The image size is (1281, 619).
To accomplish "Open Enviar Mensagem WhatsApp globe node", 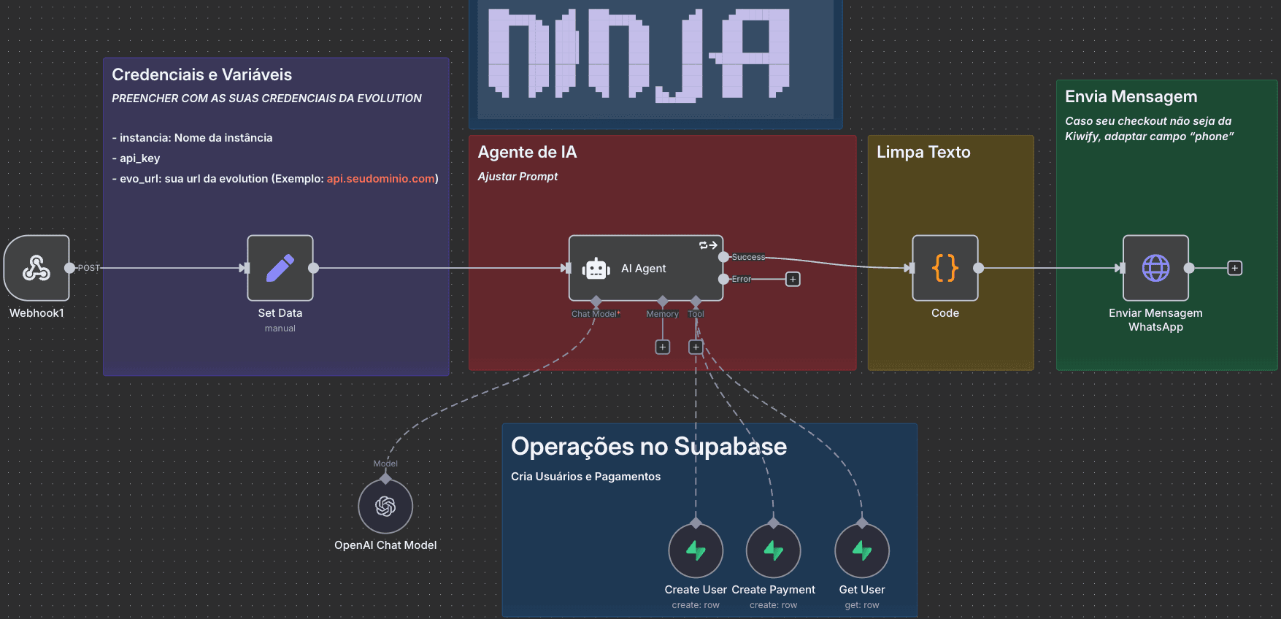I will point(1155,268).
